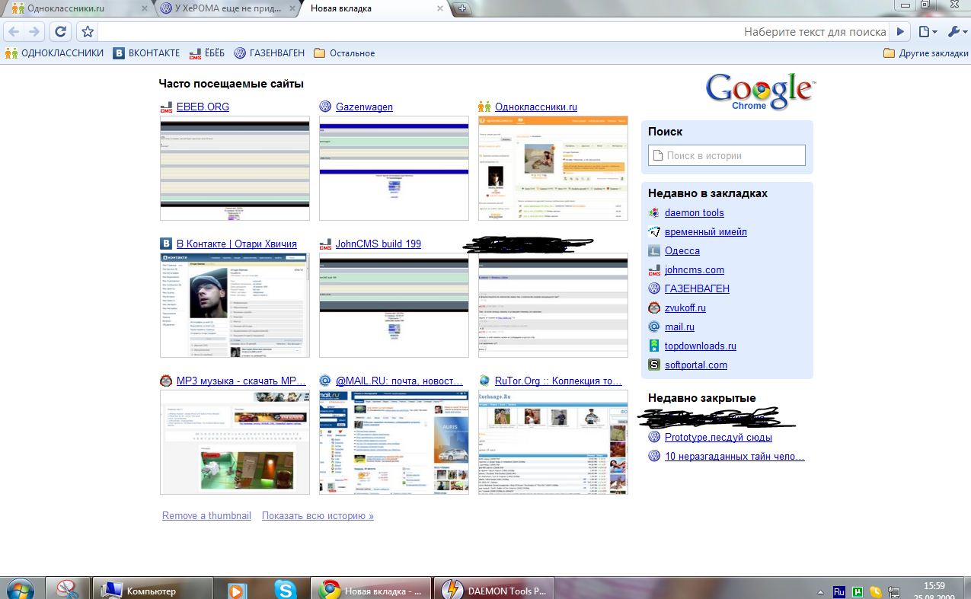971x599 pixels.
Task: Open the media player taskbar icon
Action: pyautogui.click(x=237, y=589)
